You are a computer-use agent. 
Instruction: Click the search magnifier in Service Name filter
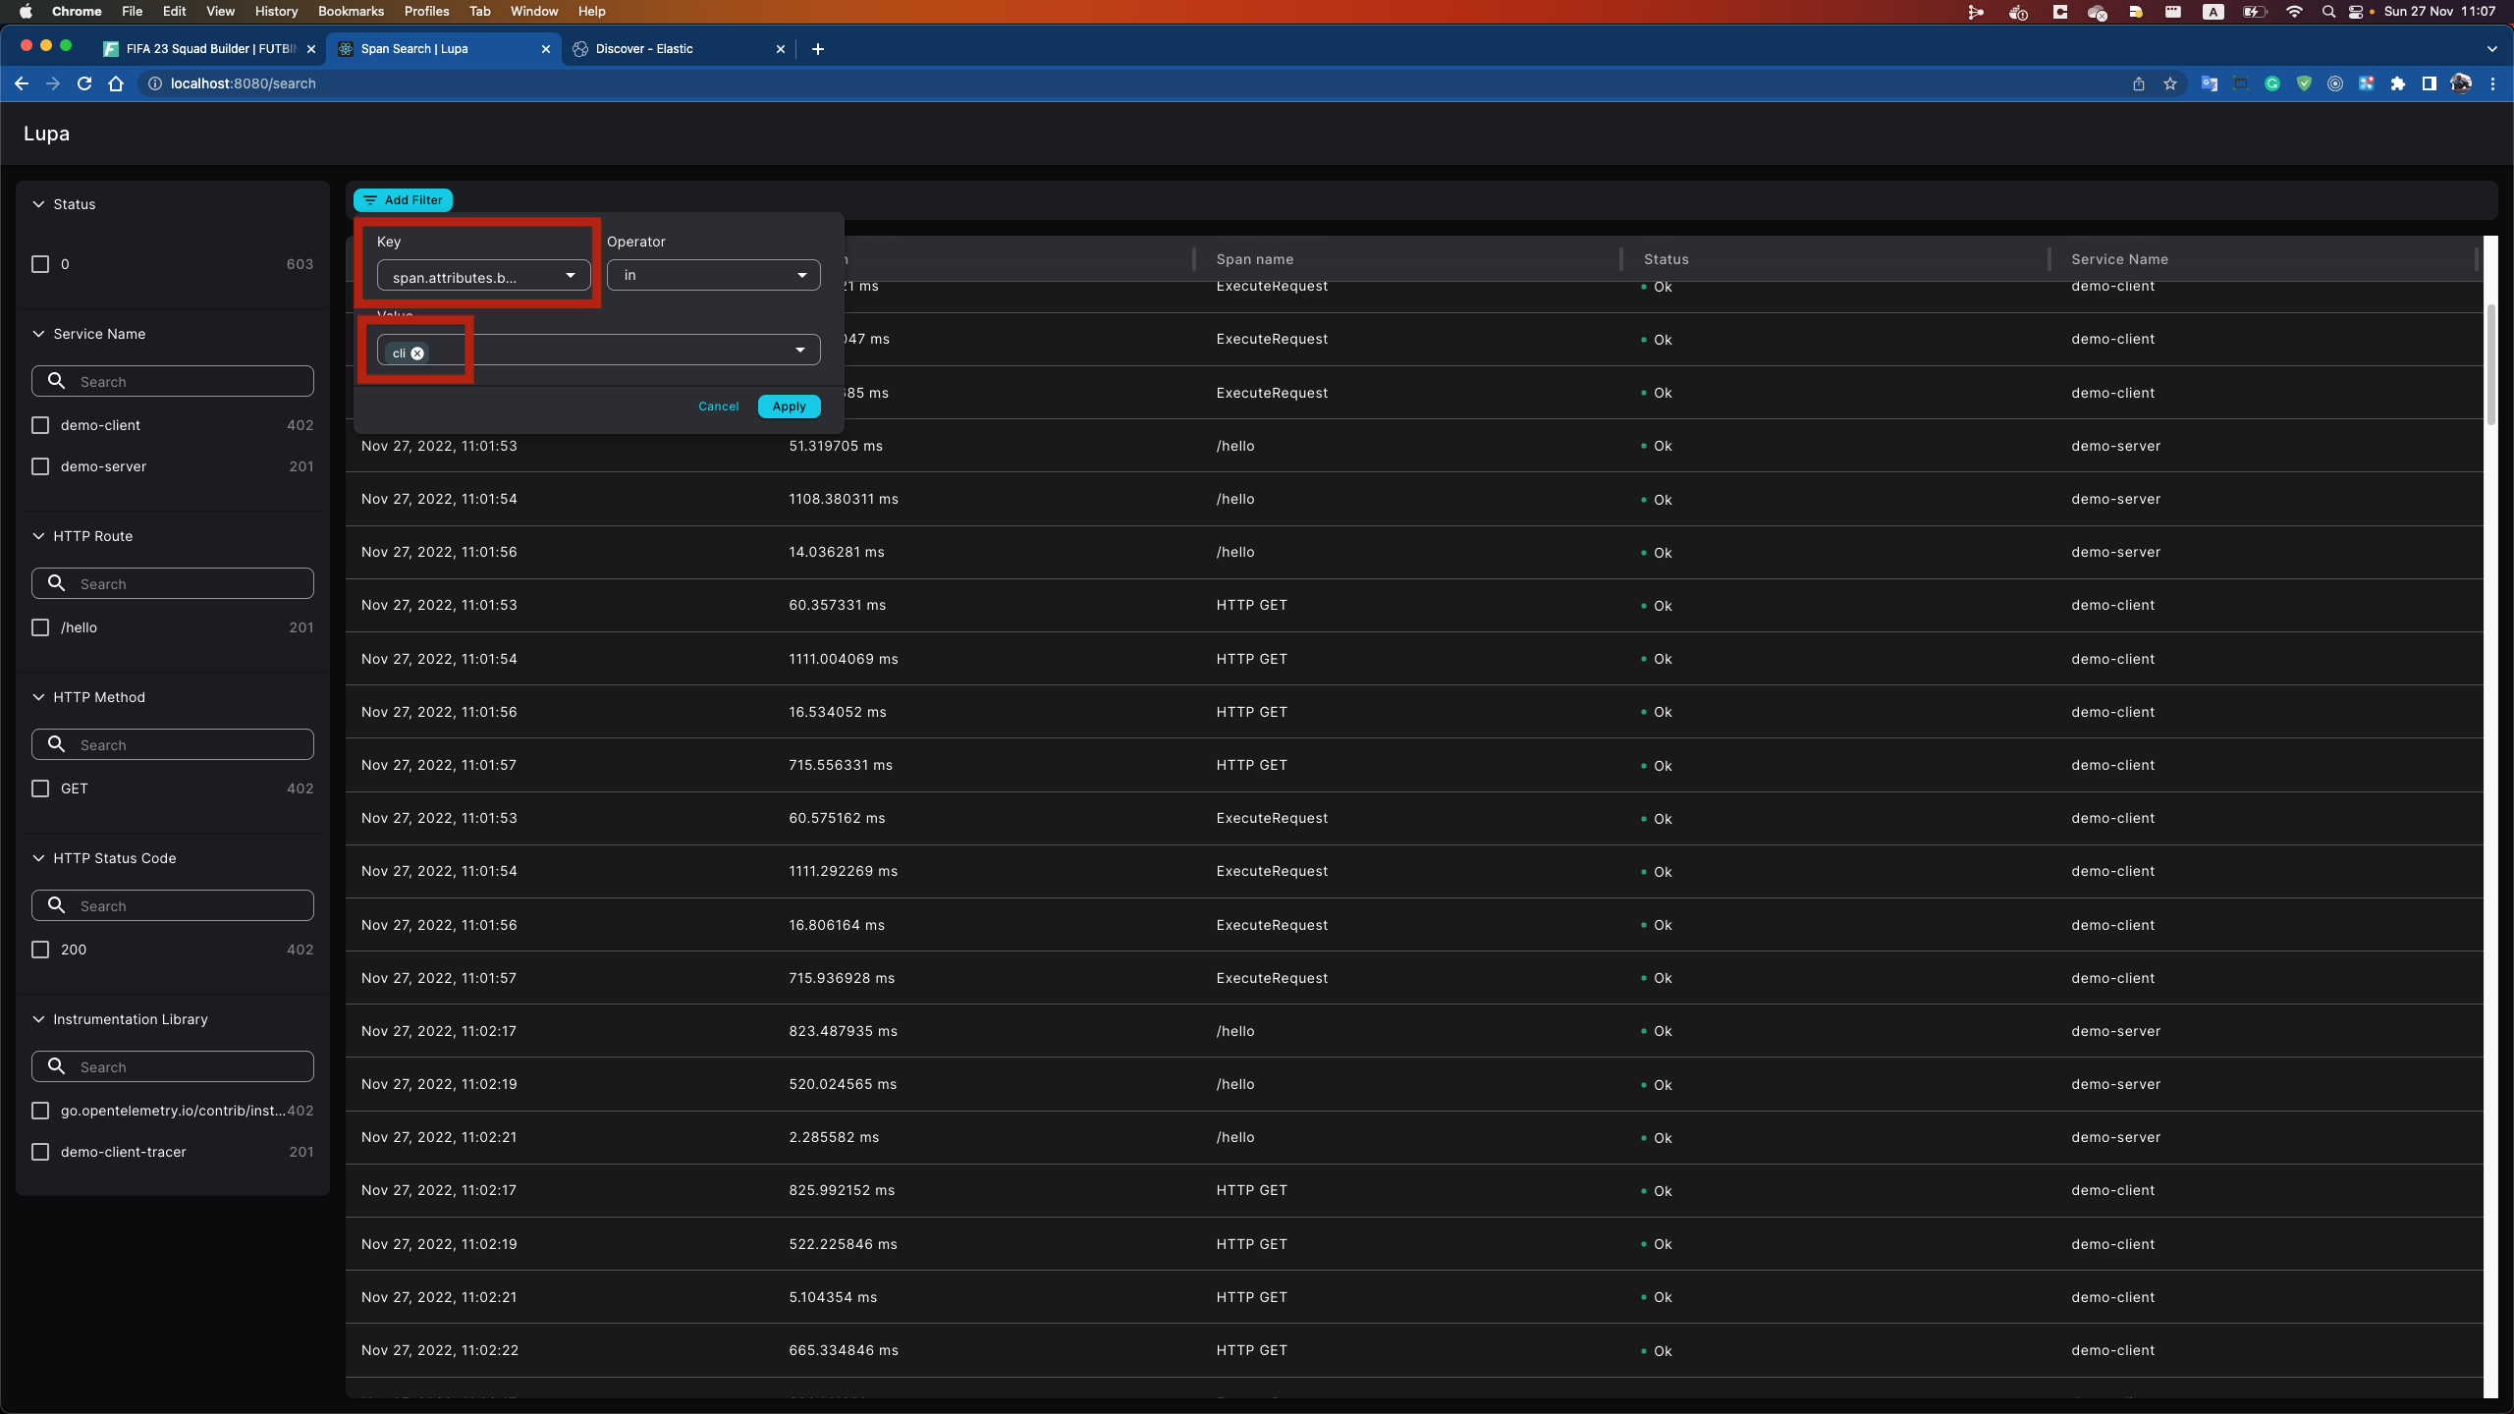point(56,381)
